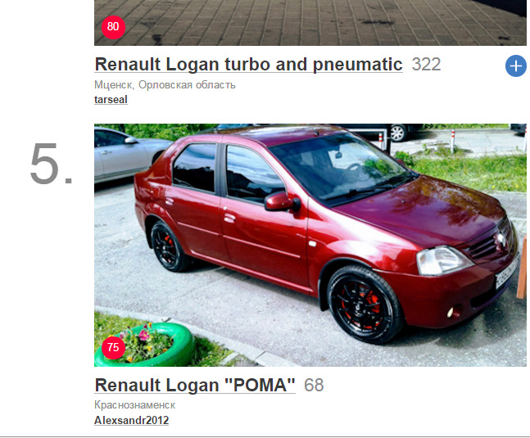
Task: Click the silver car in photo background
Action: 130,155
